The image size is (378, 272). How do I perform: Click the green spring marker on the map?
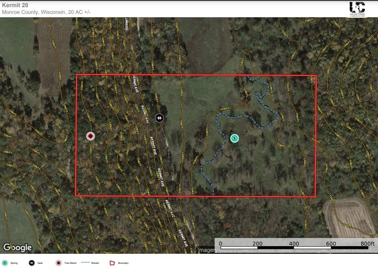point(234,138)
